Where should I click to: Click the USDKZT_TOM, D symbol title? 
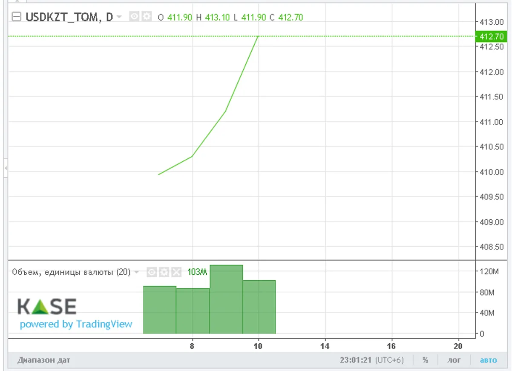pyautogui.click(x=69, y=17)
